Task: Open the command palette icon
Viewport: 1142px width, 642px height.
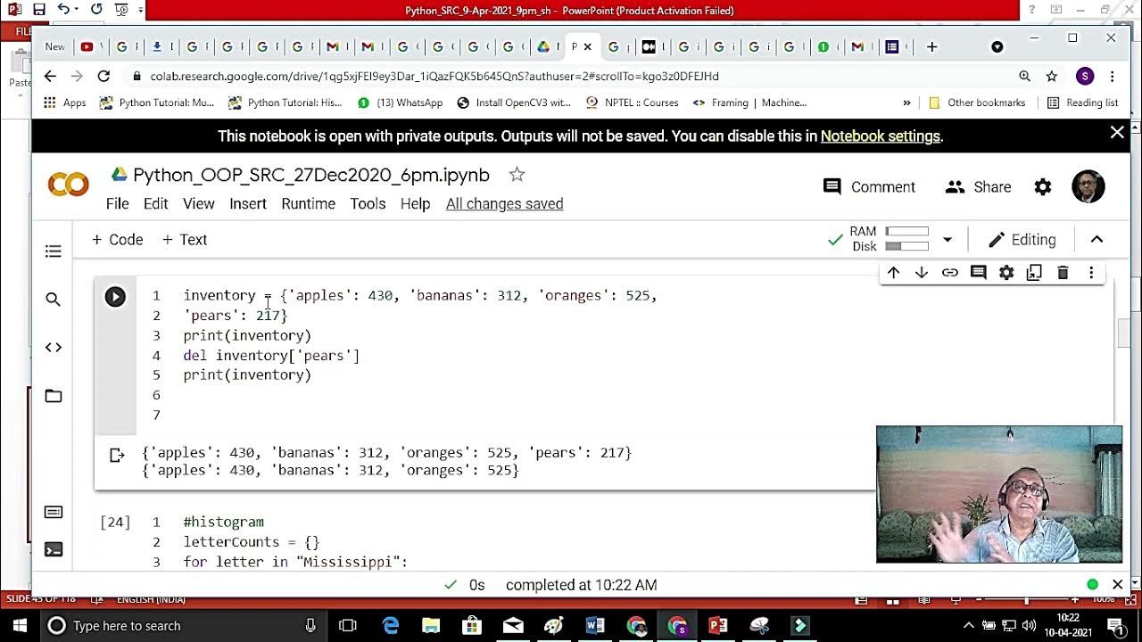Action: pos(54,512)
